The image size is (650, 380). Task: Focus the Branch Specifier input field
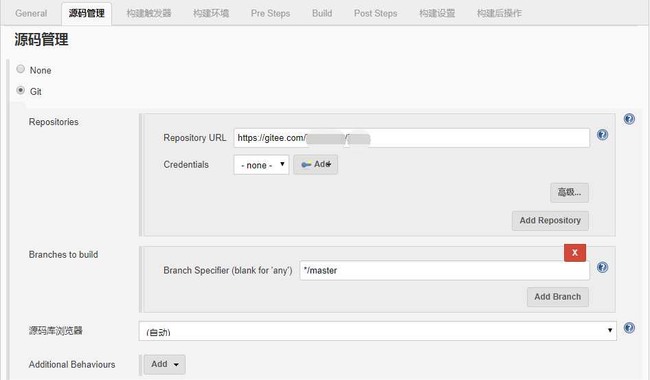pos(445,270)
